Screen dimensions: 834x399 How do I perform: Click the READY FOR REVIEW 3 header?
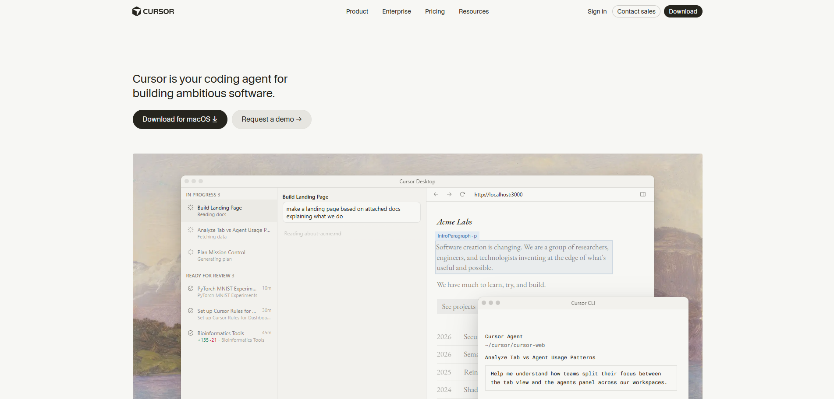(210, 276)
